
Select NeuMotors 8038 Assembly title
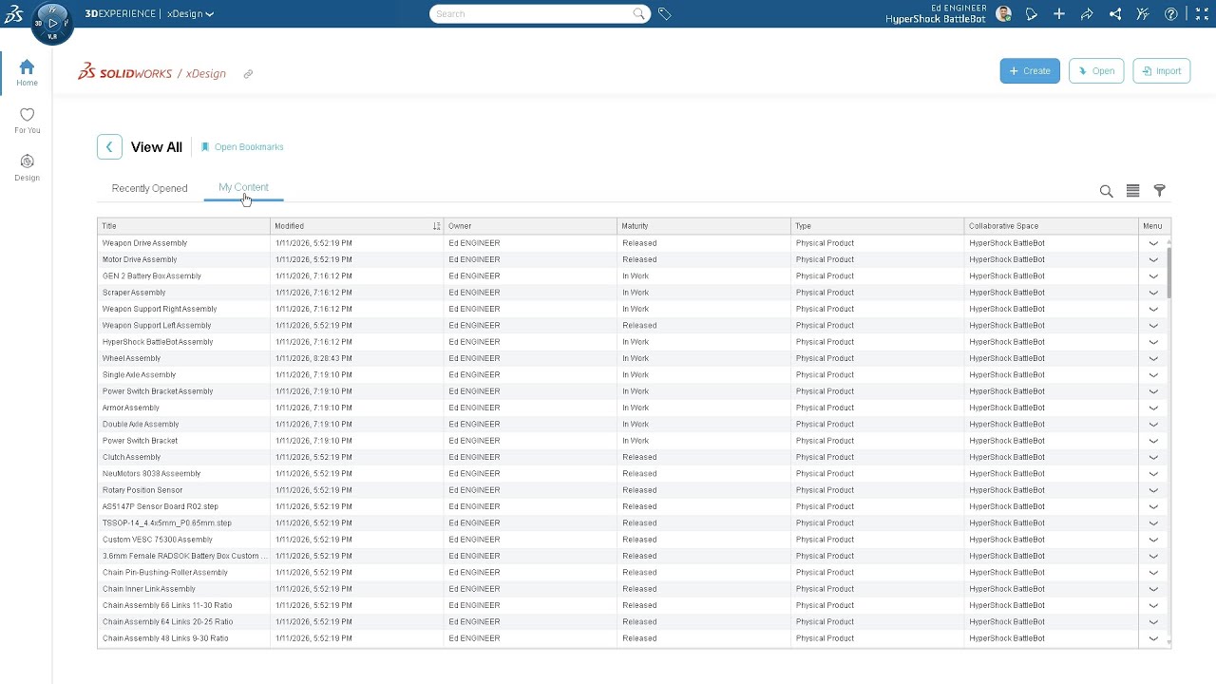[x=151, y=474]
